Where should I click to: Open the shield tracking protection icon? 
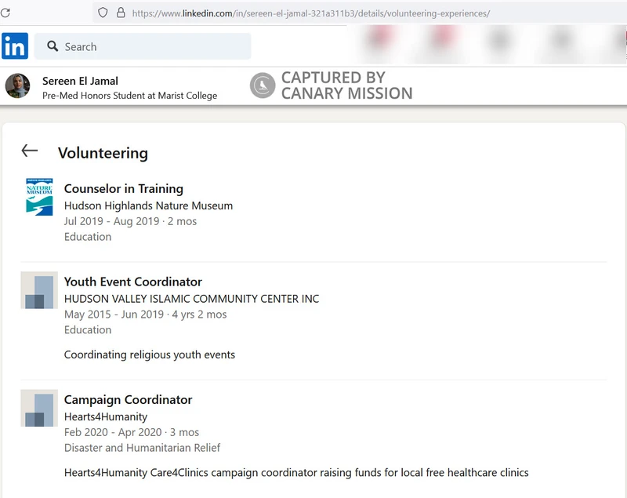coord(103,13)
